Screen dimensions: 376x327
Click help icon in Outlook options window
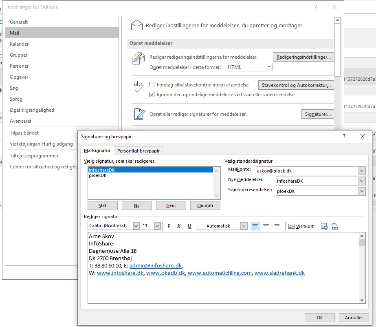coord(316,7)
